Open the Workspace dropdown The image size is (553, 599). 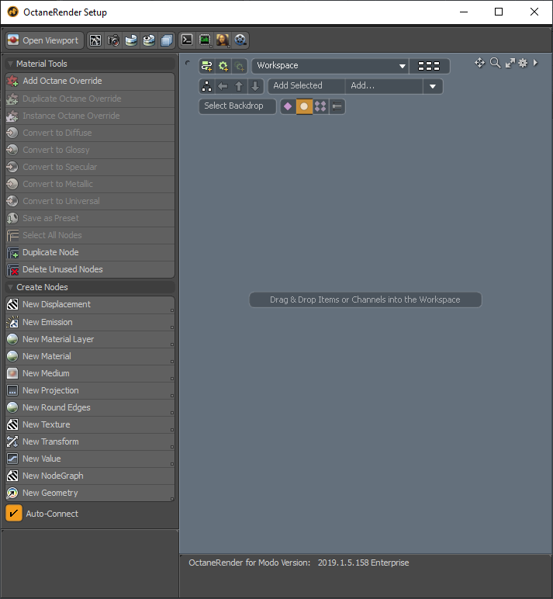(330, 66)
